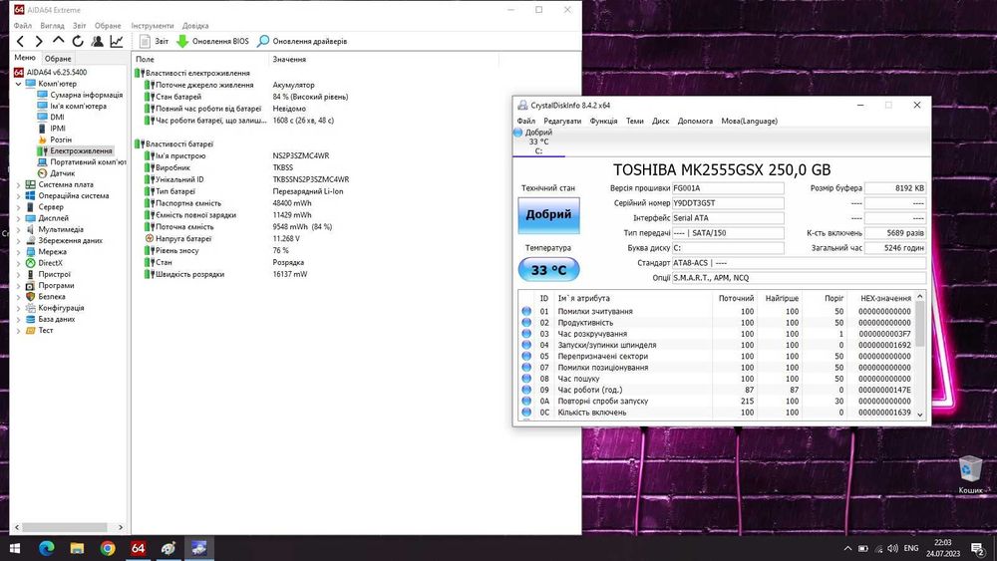Select Сумарна інформація in the tree

87,95
